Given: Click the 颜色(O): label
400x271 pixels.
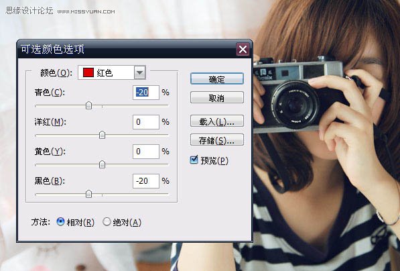Looking at the screenshot, I should (56, 73).
